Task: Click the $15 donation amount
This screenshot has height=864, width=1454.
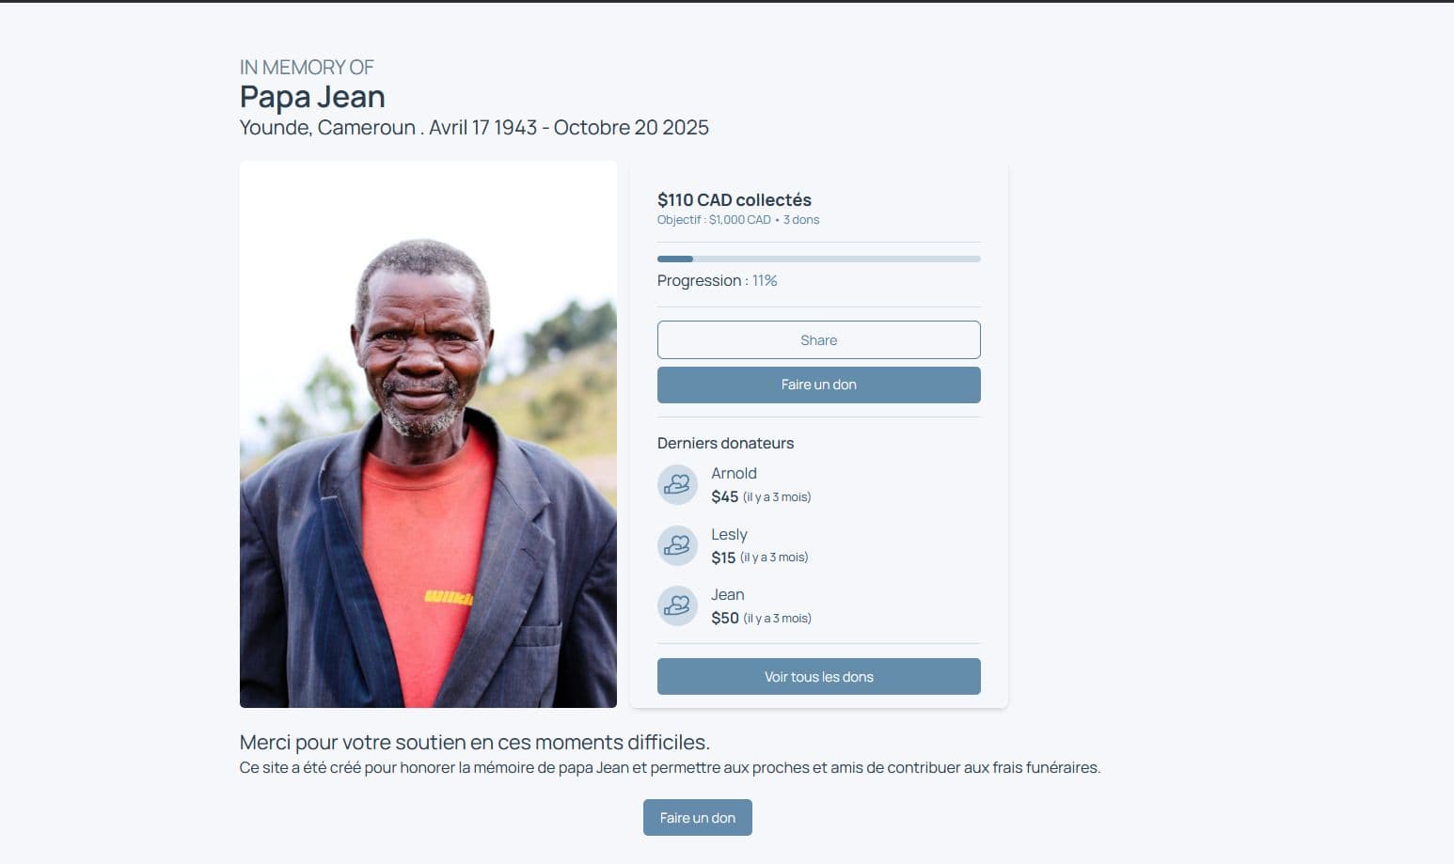Action: point(723,558)
